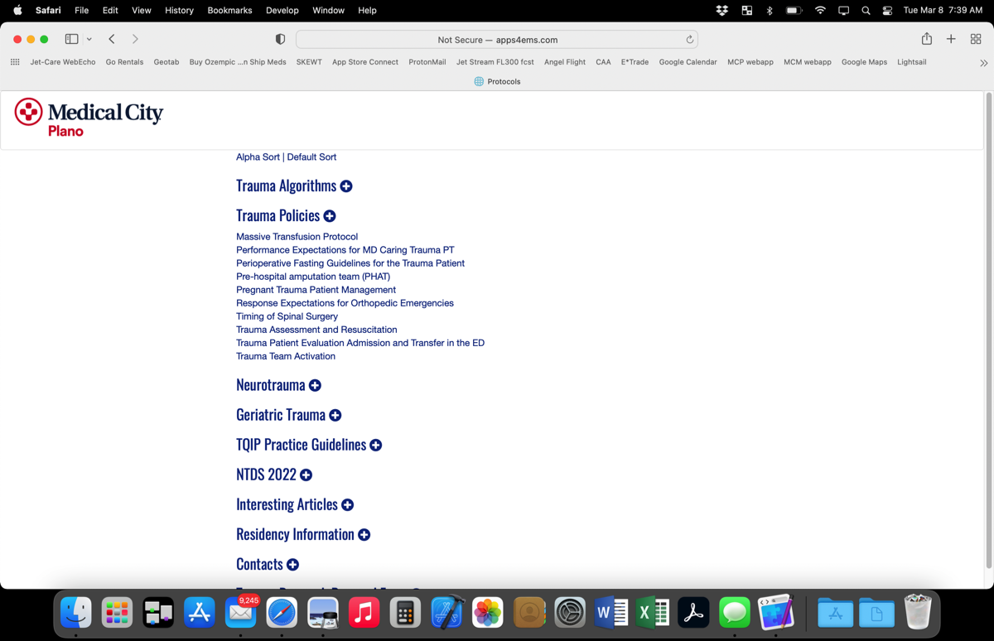
Task: Open Calculator from the dock
Action: point(405,613)
